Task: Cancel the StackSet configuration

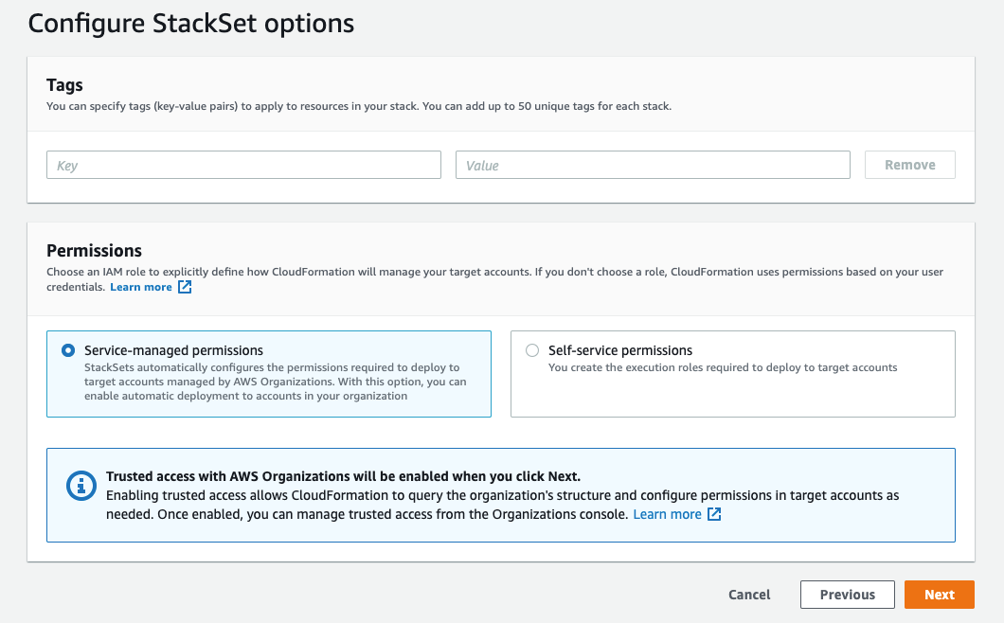Action: (748, 595)
